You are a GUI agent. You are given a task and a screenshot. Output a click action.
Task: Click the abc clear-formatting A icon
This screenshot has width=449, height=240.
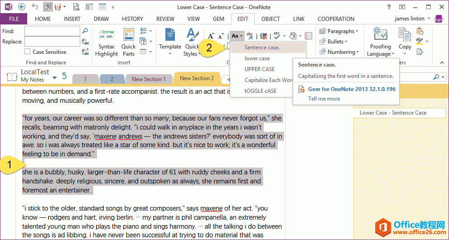pyautogui.click(x=250, y=36)
